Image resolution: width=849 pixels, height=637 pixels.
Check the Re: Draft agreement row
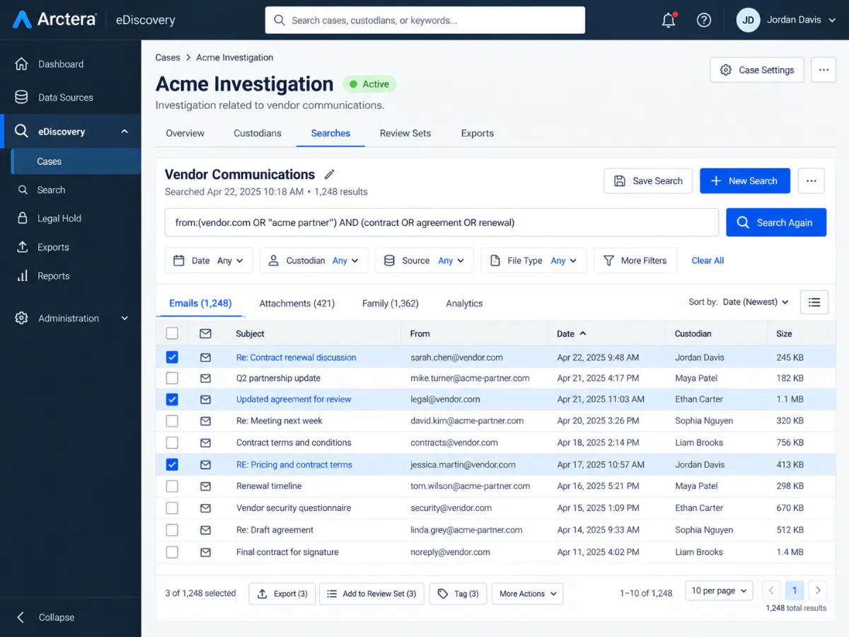coord(172,530)
